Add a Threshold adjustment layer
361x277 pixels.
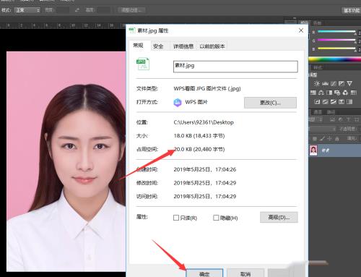tap(334, 102)
